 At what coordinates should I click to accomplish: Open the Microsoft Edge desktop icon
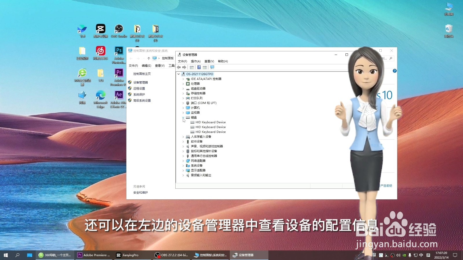(100, 100)
